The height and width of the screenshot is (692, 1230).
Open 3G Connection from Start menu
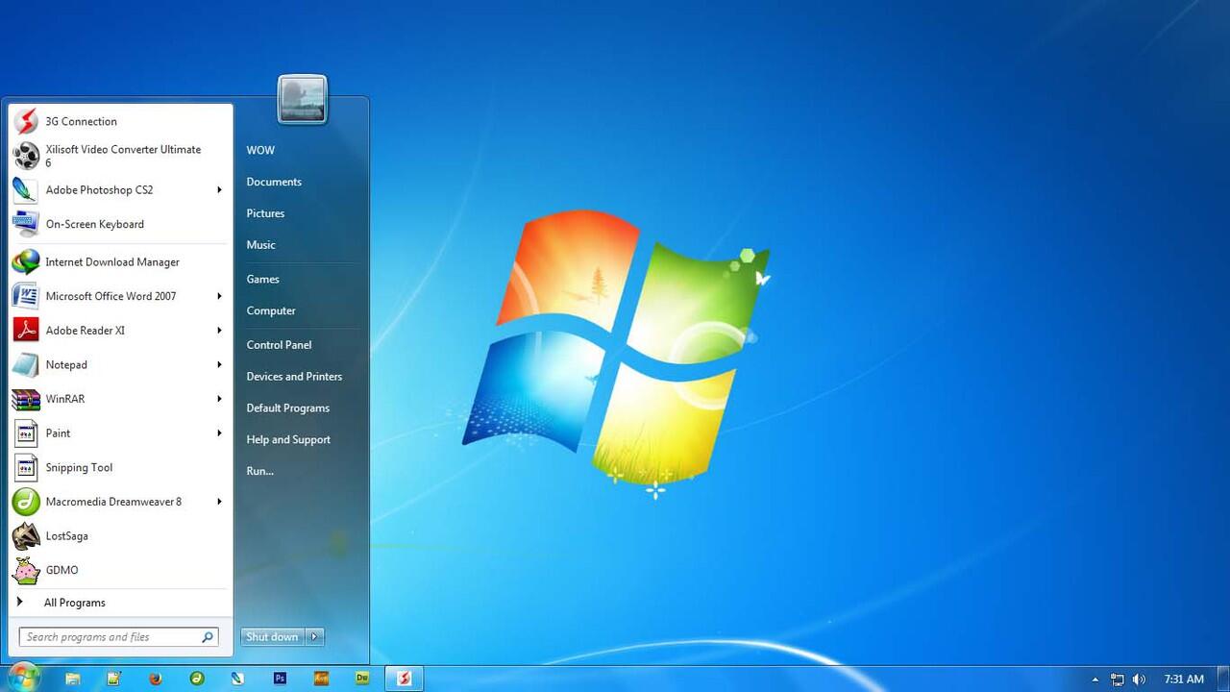pyautogui.click(x=120, y=121)
